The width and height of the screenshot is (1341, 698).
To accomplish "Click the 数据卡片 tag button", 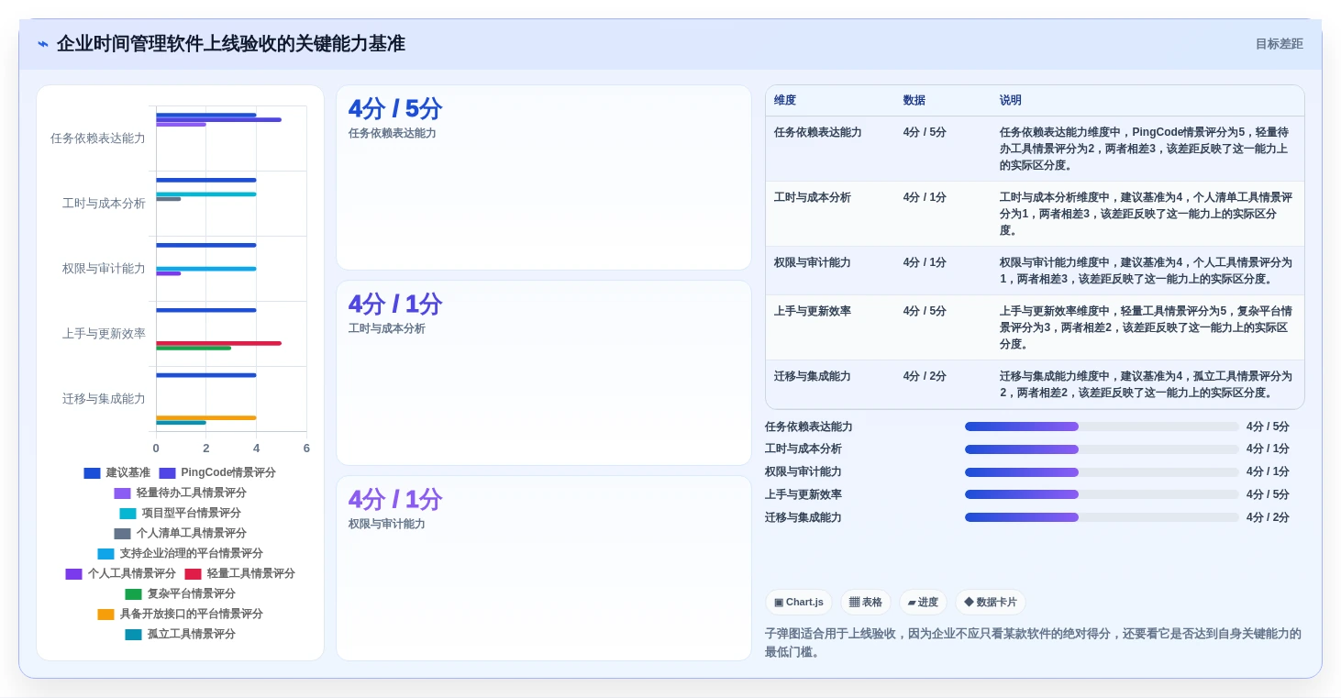I will [x=991, y=603].
